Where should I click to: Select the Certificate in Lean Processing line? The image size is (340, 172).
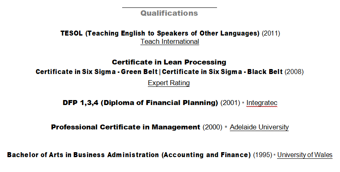[x=169, y=62]
